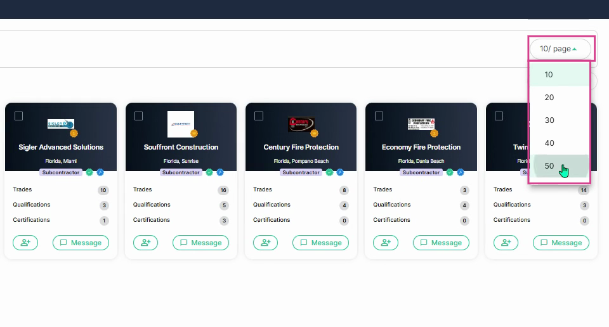Message Economy Fire Protection

(442, 243)
